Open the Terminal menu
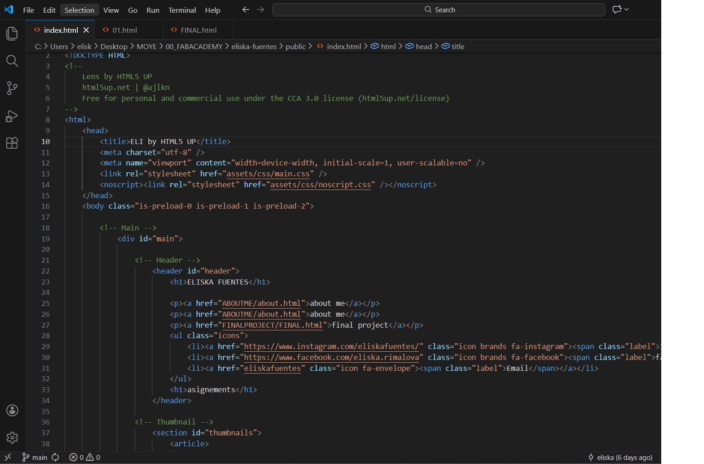 (182, 10)
